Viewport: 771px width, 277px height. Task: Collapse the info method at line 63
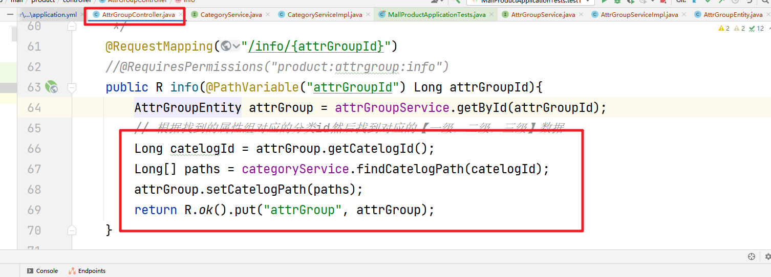[72, 87]
